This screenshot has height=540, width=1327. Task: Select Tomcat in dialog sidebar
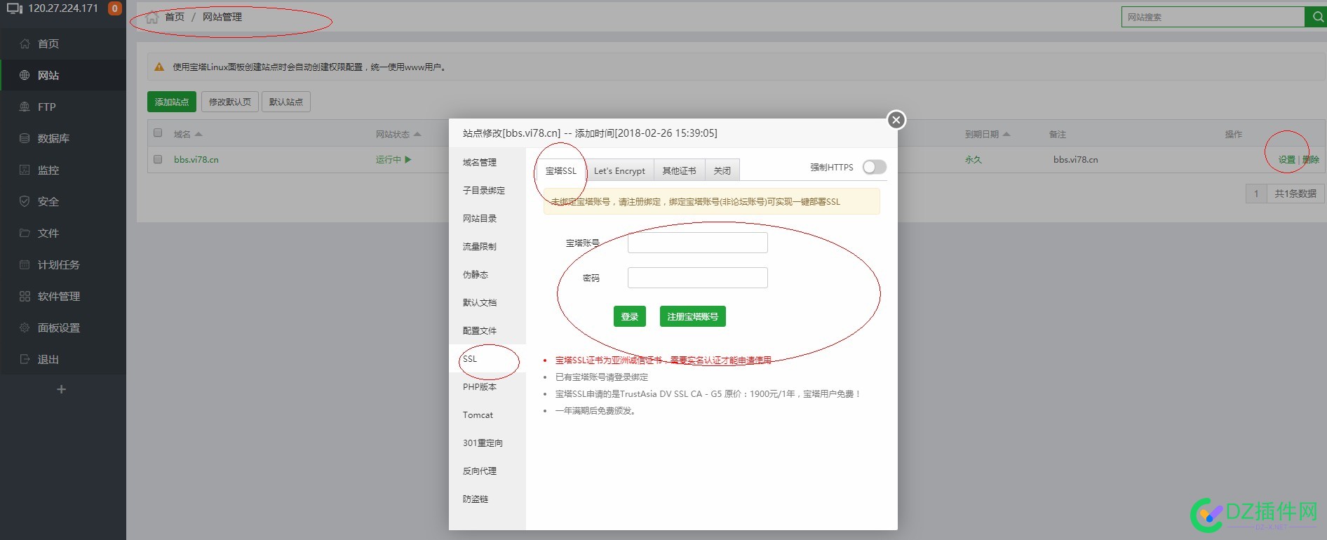(x=487, y=414)
